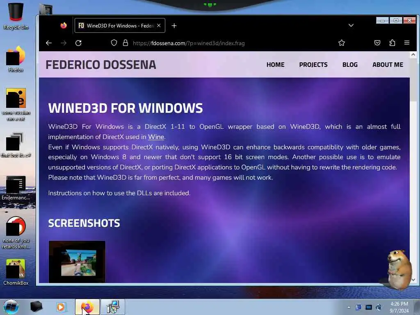Bookmark this page with the star icon
Image resolution: width=420 pixels, height=315 pixels.
click(342, 43)
